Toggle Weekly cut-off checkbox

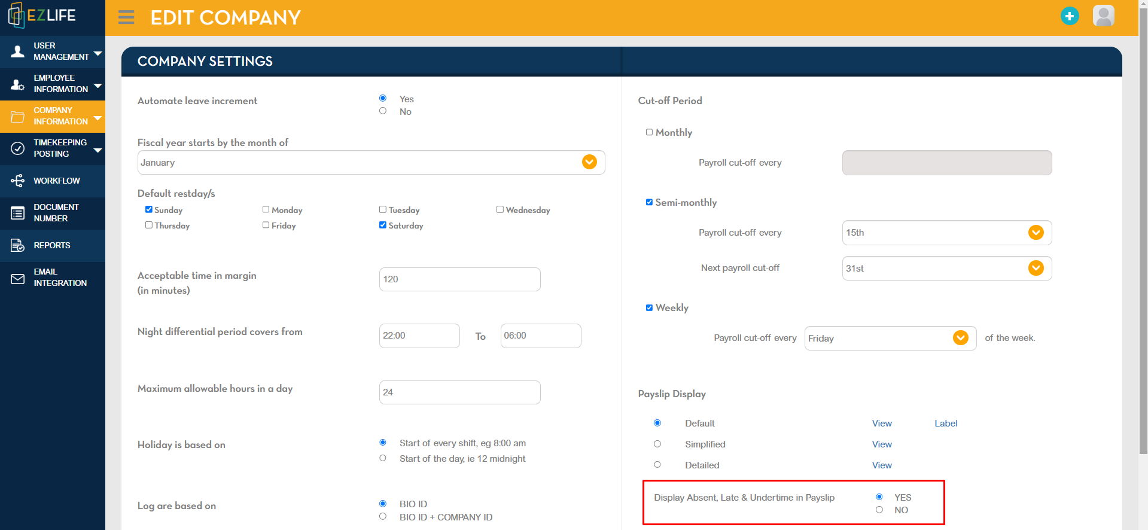(649, 307)
